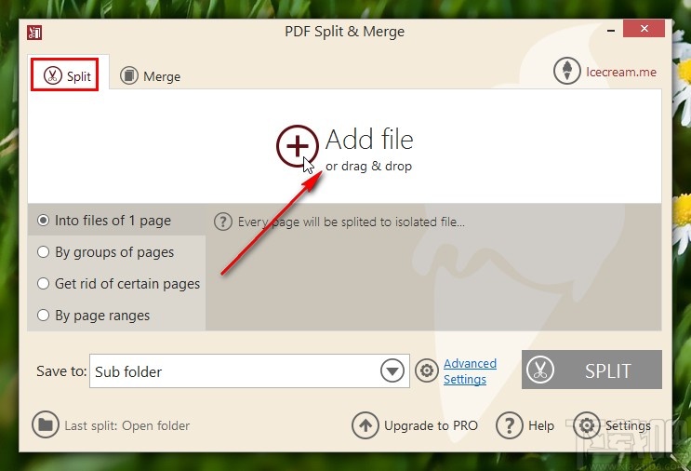Click the Last split folder icon
Image resolution: width=691 pixels, height=471 pixels.
coord(45,424)
